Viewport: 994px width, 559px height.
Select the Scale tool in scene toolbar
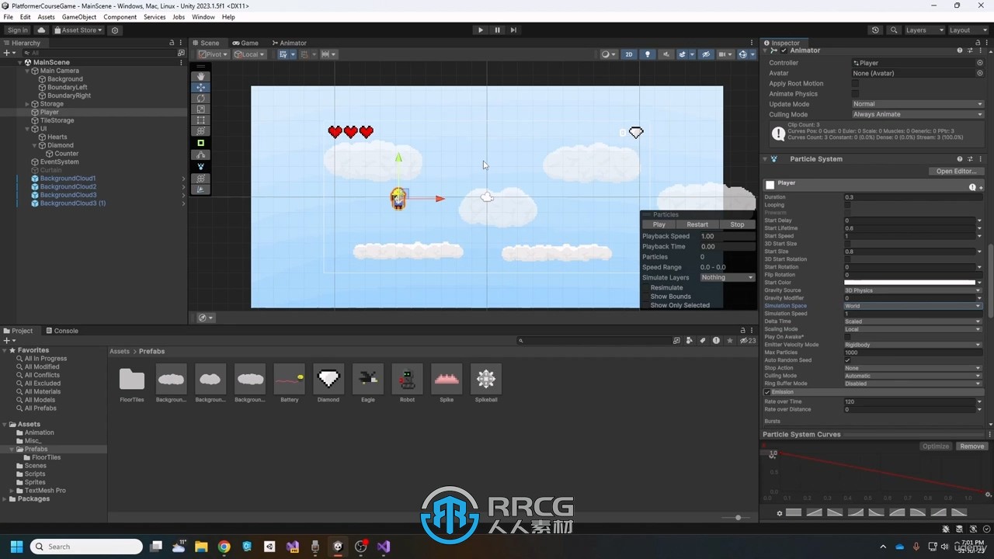[201, 109]
